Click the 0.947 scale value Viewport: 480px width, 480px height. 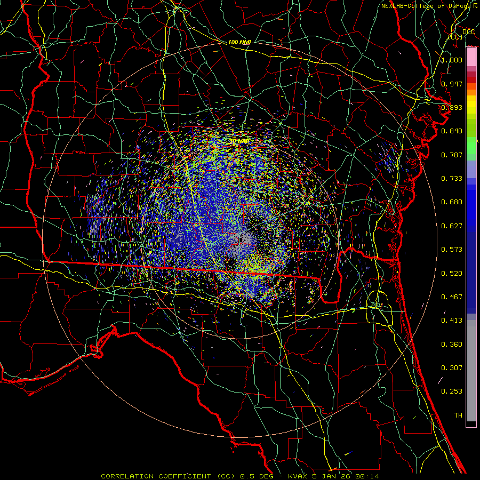click(x=452, y=84)
